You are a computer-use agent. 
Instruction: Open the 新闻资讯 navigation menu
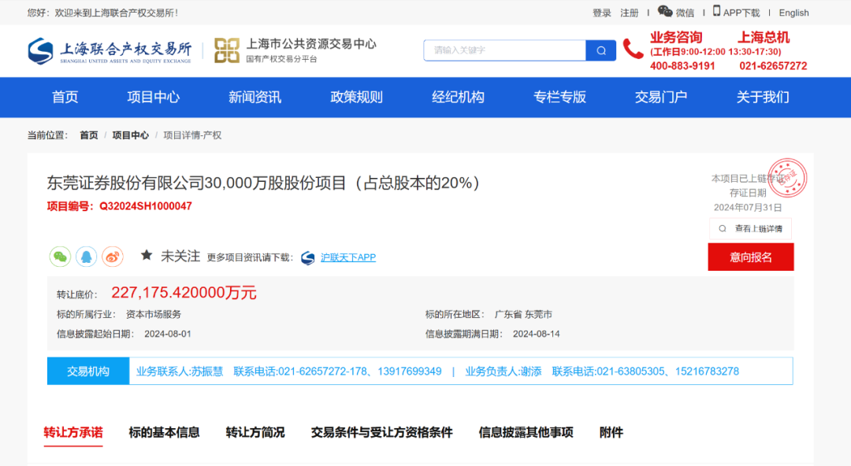(255, 98)
